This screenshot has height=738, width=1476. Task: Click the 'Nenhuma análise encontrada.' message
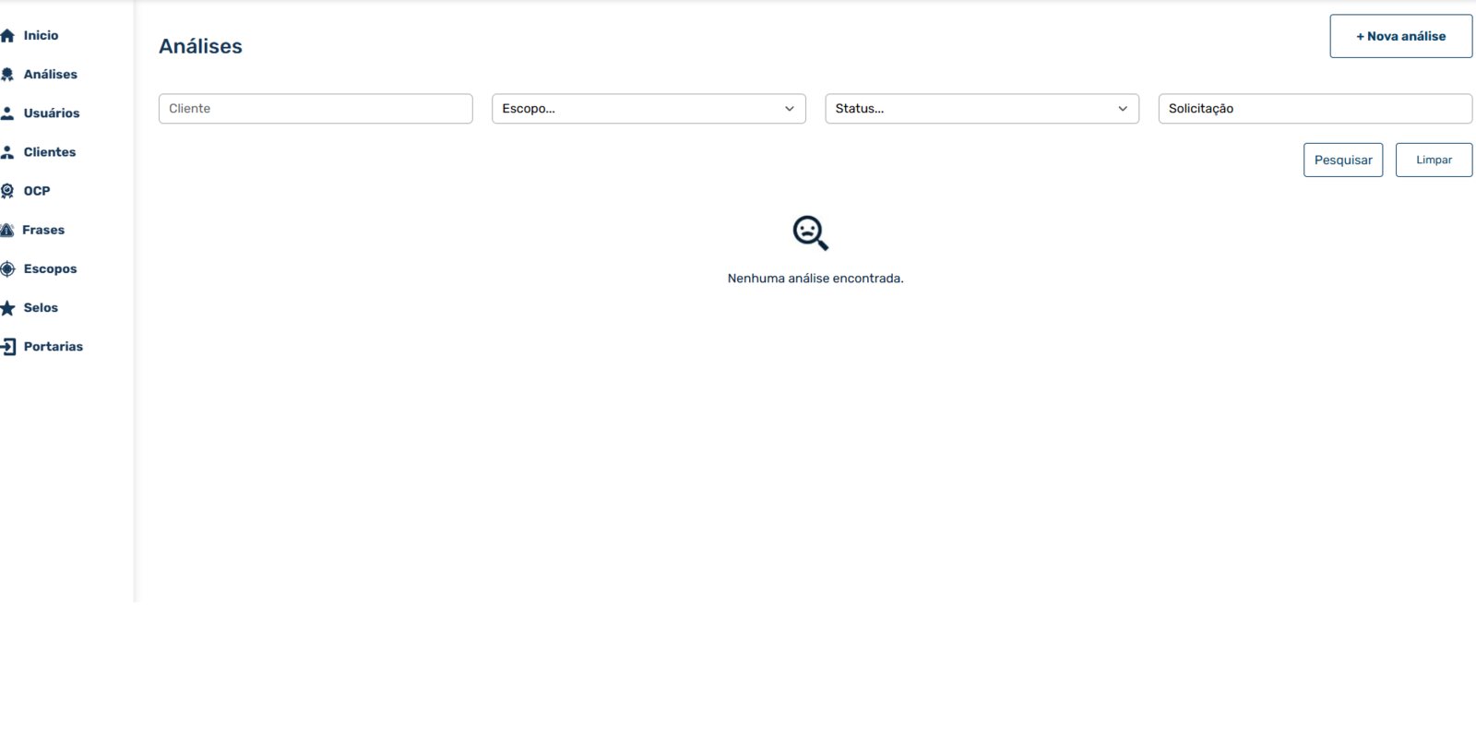(815, 278)
